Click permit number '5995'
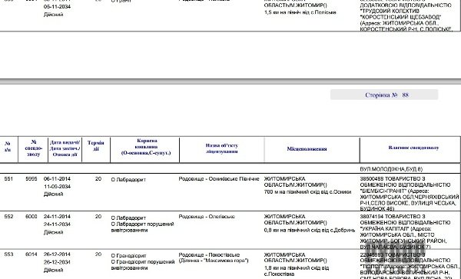The image size is (461, 279). pyautogui.click(x=32, y=179)
